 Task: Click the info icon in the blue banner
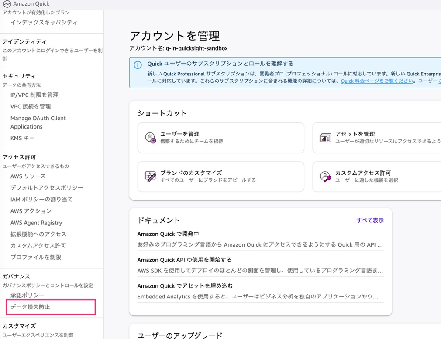click(138, 65)
